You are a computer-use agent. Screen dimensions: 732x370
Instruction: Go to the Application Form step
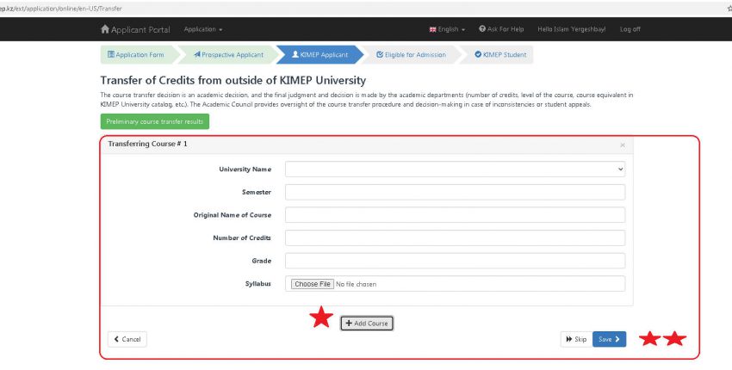pyautogui.click(x=136, y=54)
